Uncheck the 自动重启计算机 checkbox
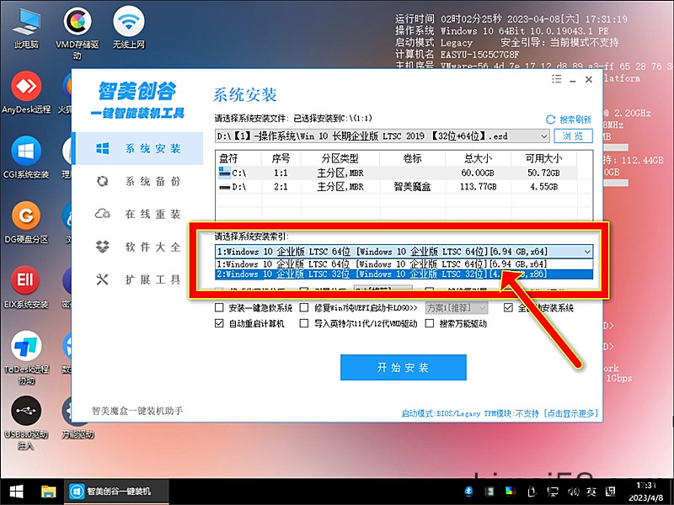This screenshot has height=505, width=674. [x=219, y=323]
